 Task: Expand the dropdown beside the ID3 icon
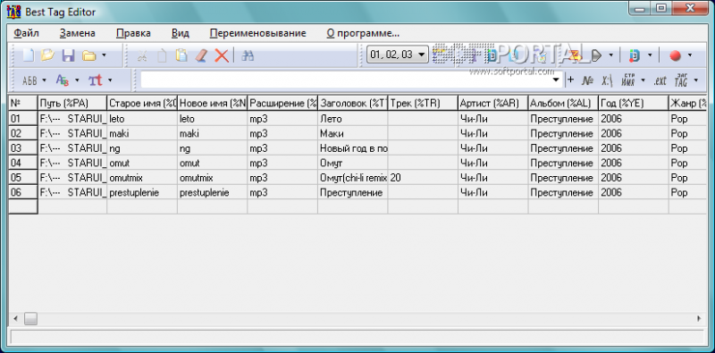[650, 55]
